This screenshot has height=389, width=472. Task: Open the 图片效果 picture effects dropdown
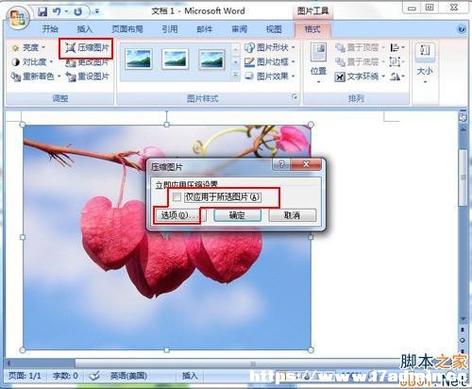click(x=270, y=76)
